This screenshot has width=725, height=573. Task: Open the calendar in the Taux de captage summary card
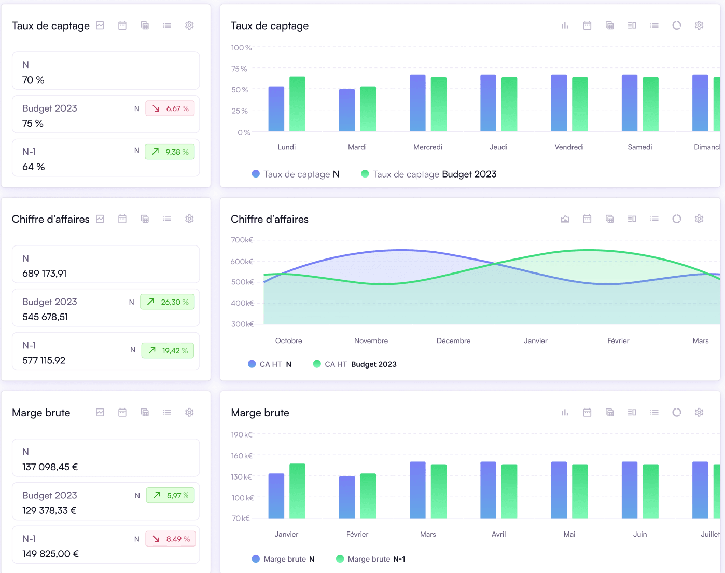click(x=122, y=25)
